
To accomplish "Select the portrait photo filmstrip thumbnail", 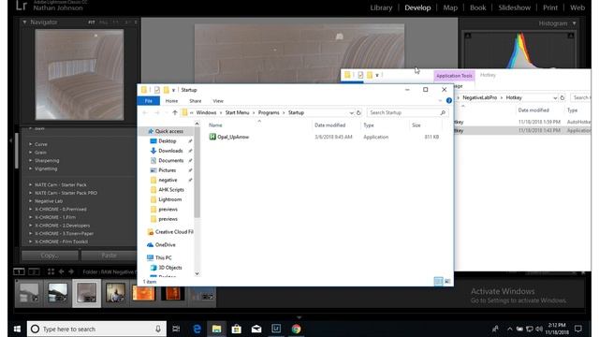I will [115, 293].
